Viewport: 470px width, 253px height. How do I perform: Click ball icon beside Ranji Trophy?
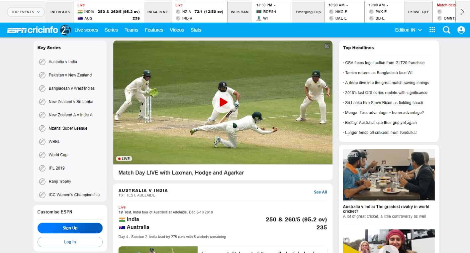click(42, 182)
